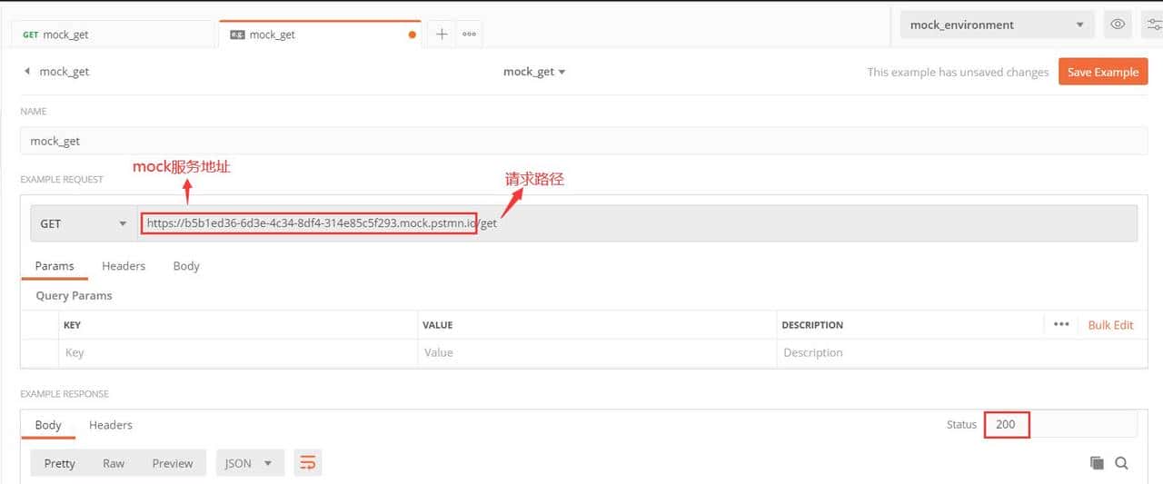Copy the response body to the clipboard
Viewport: 1163px width, 484px height.
pyautogui.click(x=1097, y=463)
